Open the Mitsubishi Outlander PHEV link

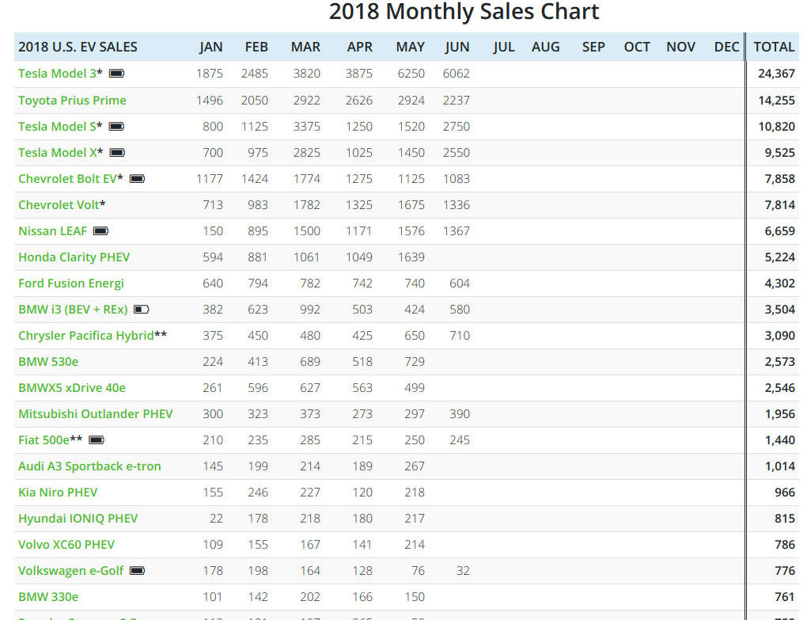(95, 413)
